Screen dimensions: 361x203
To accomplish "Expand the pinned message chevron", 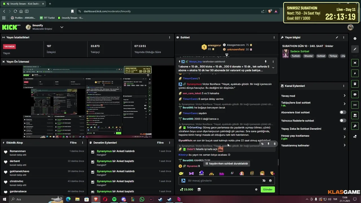I will point(273,68).
